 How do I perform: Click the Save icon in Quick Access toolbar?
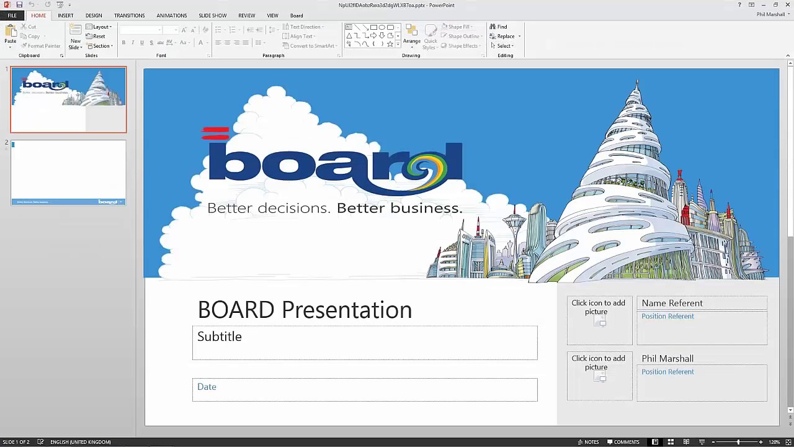19,5
